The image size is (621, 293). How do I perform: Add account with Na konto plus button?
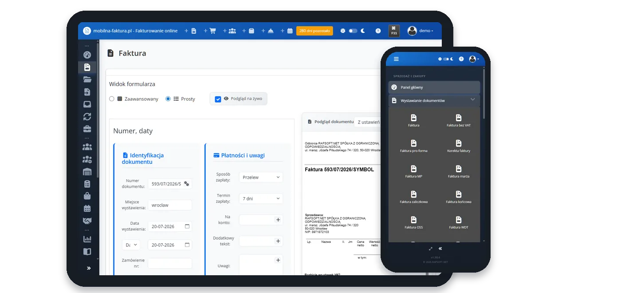click(278, 220)
